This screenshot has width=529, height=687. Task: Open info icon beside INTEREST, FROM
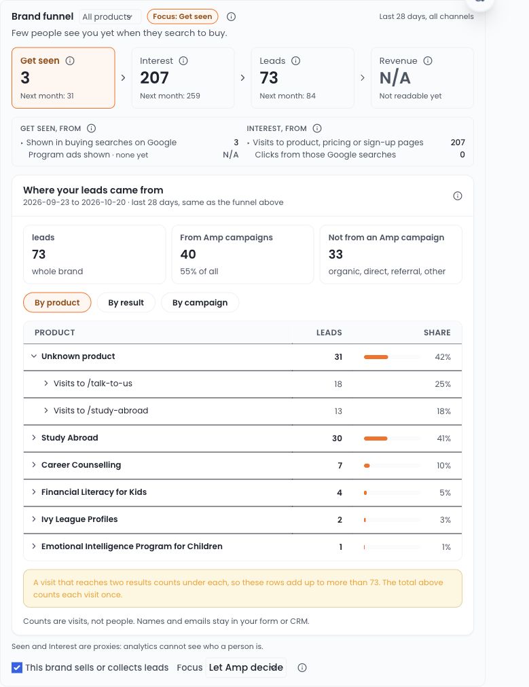click(x=317, y=128)
